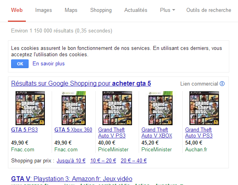Switch to the Images tab
The width and height of the screenshot is (238, 185).
tap(44, 10)
